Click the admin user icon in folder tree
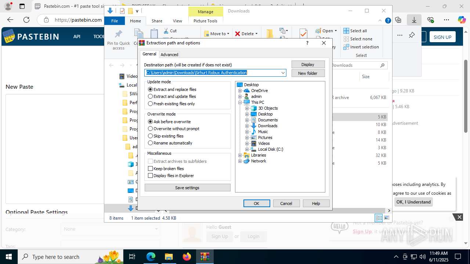 [x=247, y=96]
